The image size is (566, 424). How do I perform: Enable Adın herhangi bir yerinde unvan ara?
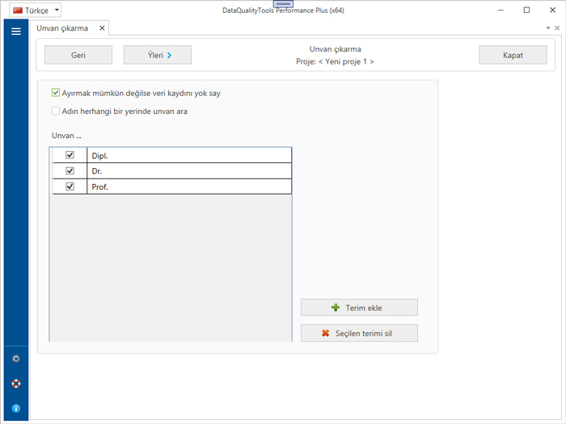[x=56, y=111]
